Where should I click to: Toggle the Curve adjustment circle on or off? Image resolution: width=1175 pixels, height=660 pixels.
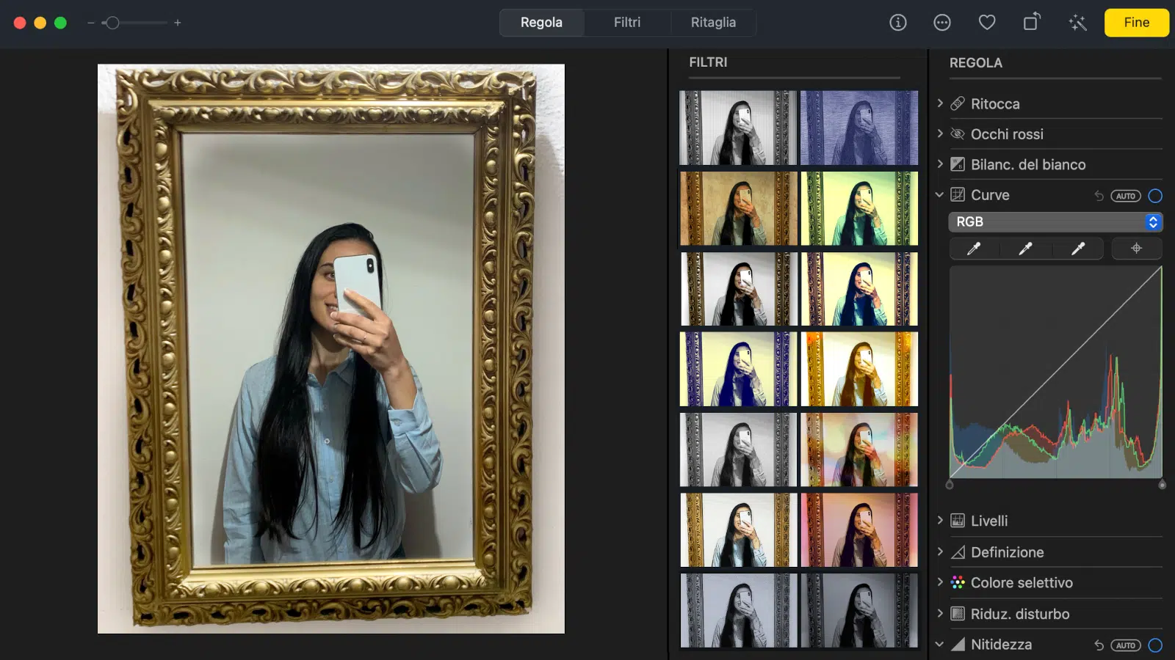tap(1155, 196)
